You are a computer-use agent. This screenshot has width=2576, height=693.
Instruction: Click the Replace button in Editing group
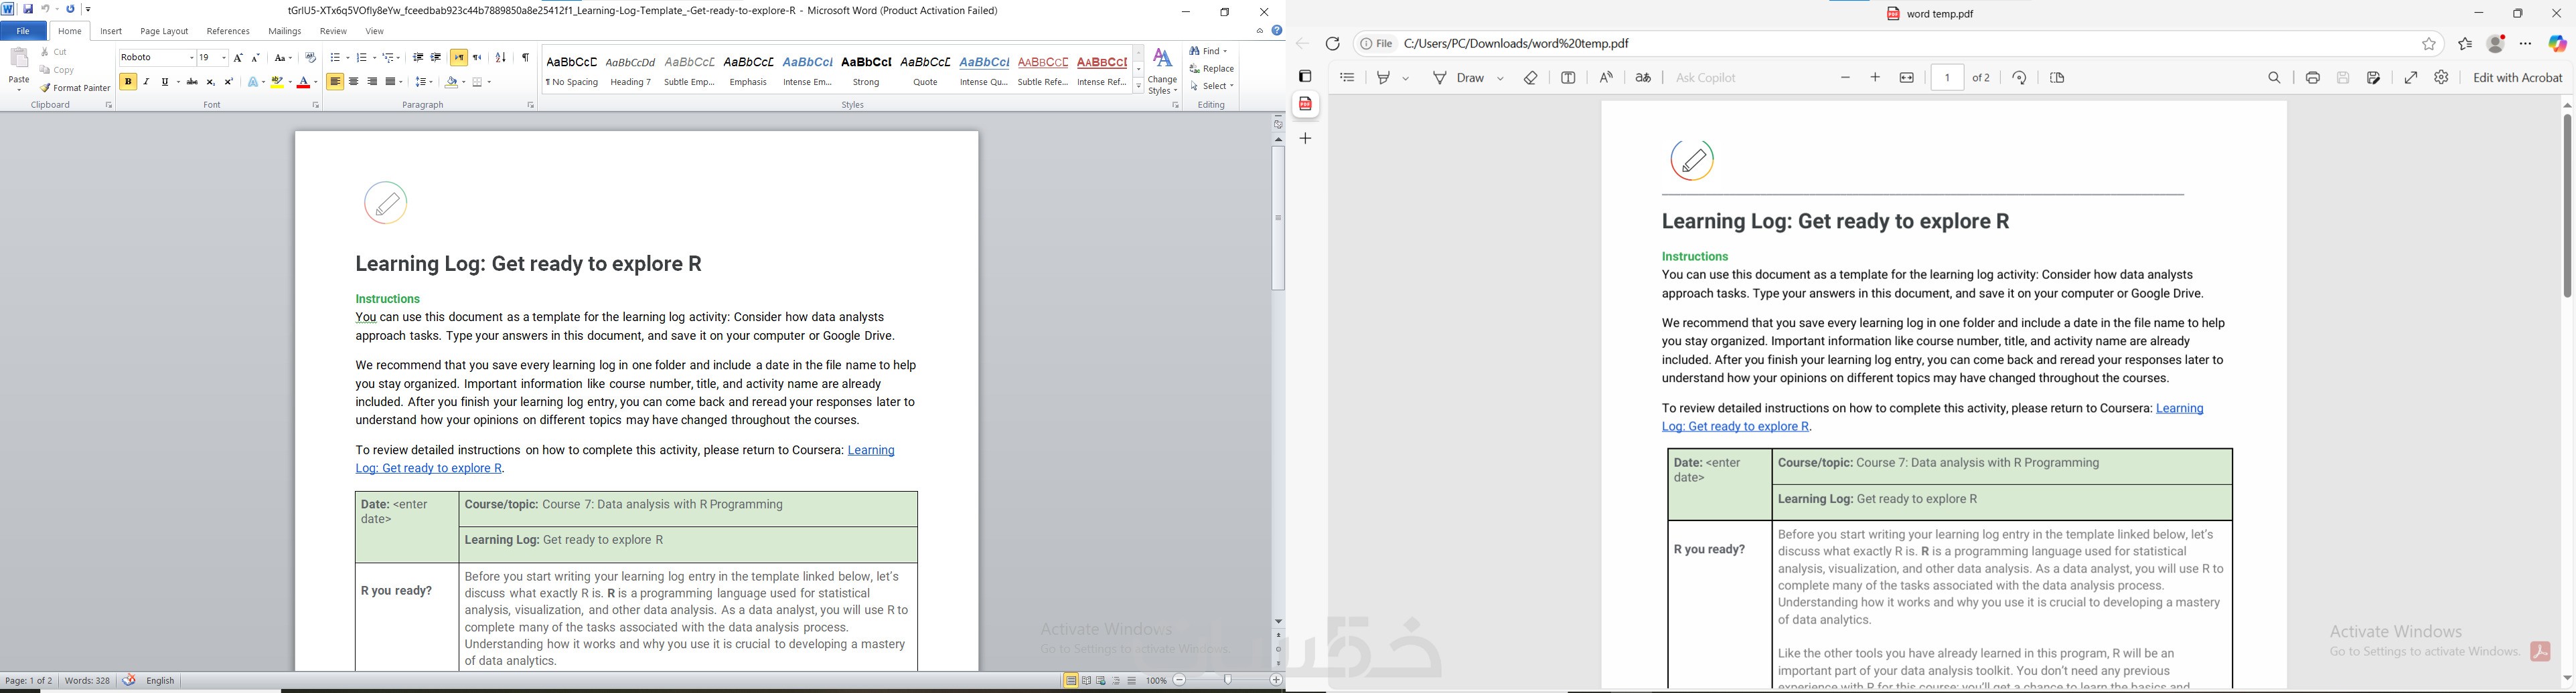(1212, 69)
